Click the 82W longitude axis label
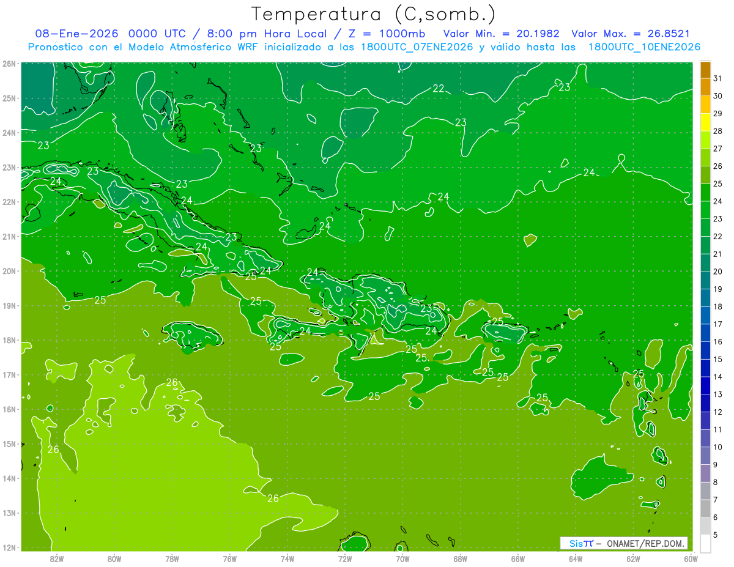The image size is (734, 567). (57, 558)
